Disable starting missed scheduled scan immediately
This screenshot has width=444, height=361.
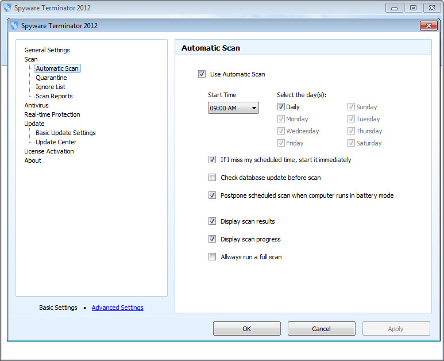(212, 160)
